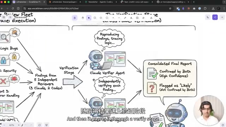Open the browser downloads button
This screenshot has width=226, height=127.
[x=213, y=8]
